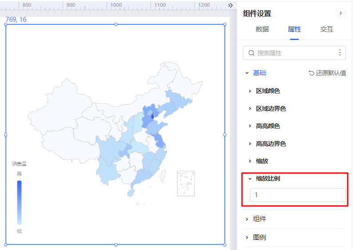Click the 还原默认值 reset icon
This screenshot has width=353, height=250.
coord(311,73)
